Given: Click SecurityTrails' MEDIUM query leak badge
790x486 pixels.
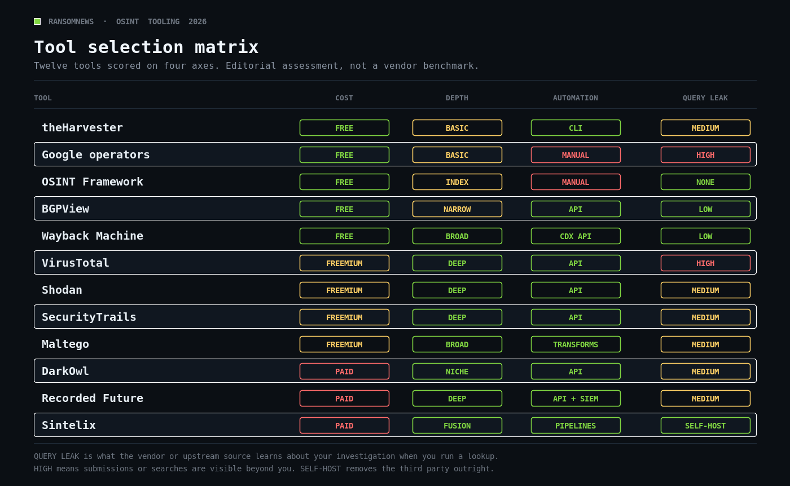Looking at the screenshot, I should (705, 317).
